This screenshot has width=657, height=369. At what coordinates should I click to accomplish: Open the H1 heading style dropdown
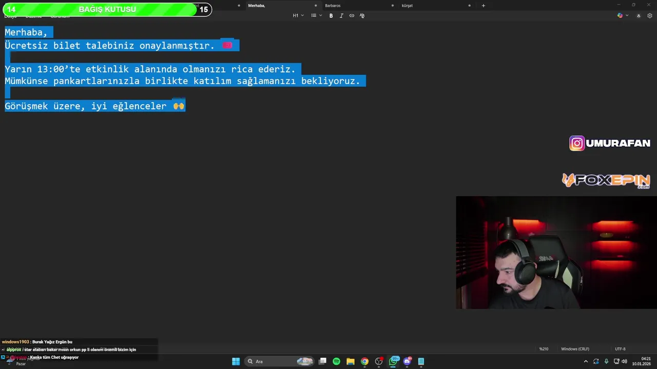point(298,15)
